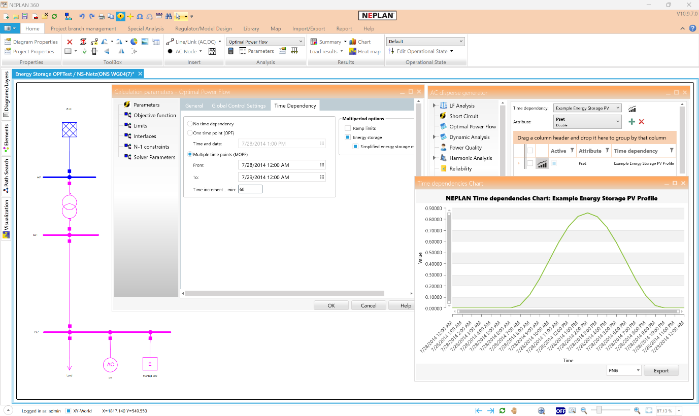Switch to Global Control Settings tab

238,106
